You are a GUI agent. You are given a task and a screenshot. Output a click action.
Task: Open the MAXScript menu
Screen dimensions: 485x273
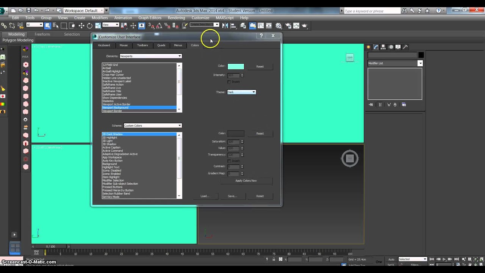click(225, 18)
